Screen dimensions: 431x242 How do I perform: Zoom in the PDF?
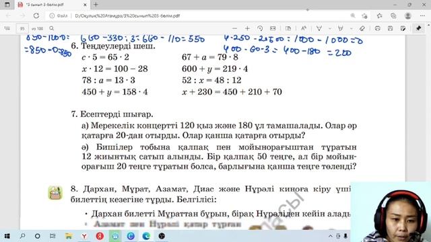point(247,28)
